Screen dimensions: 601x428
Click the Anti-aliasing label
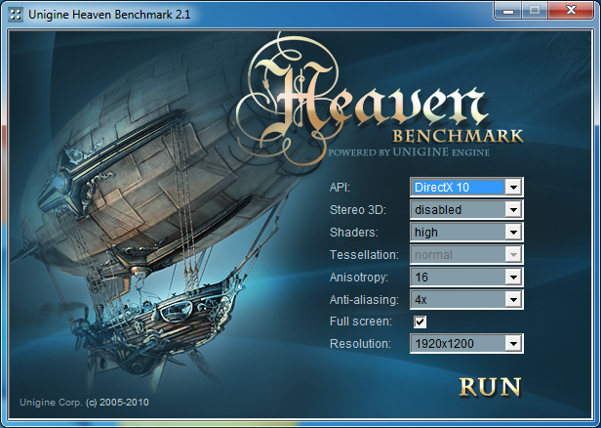[364, 300]
